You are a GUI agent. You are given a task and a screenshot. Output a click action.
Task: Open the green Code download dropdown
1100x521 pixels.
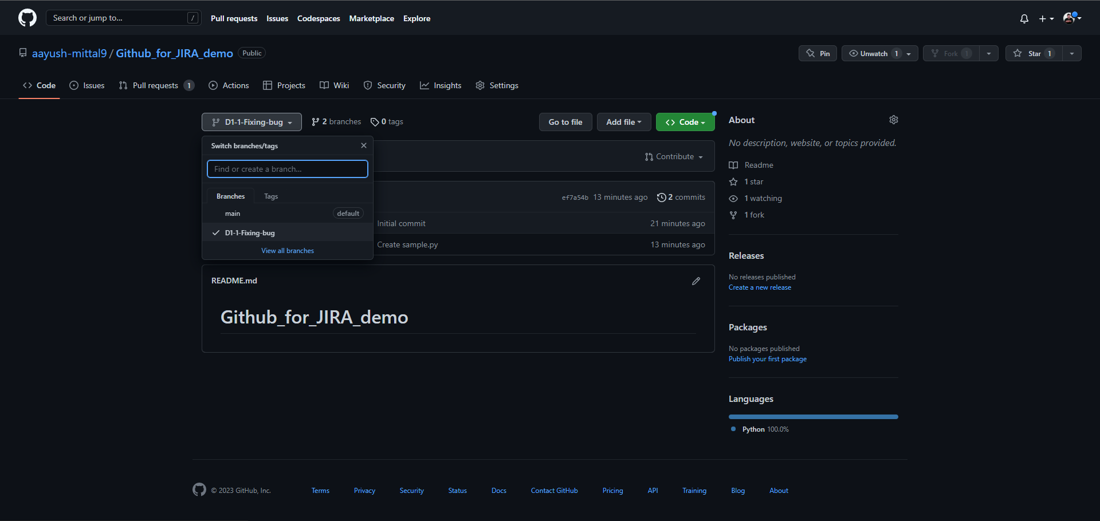point(685,121)
